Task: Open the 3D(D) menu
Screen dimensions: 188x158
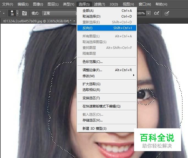Action: (x=114, y=4)
